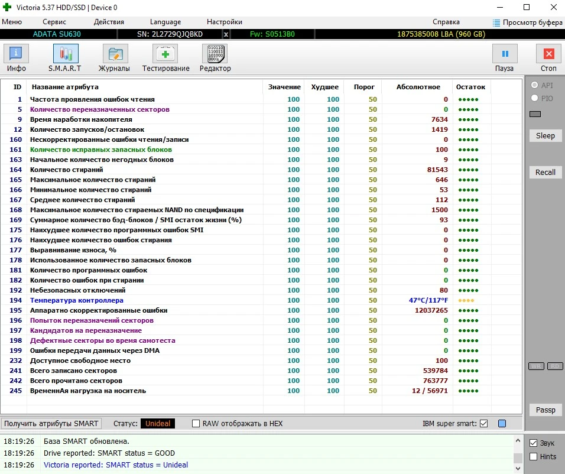
Task: Click the Порог column header
Action: [x=364, y=87]
